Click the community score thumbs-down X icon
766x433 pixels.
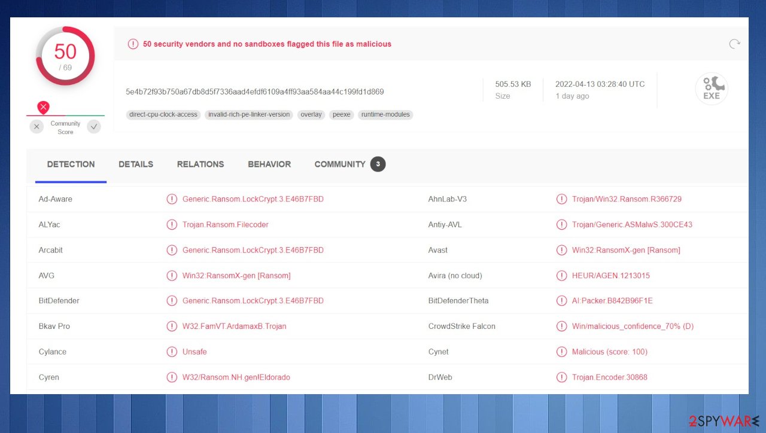click(37, 127)
